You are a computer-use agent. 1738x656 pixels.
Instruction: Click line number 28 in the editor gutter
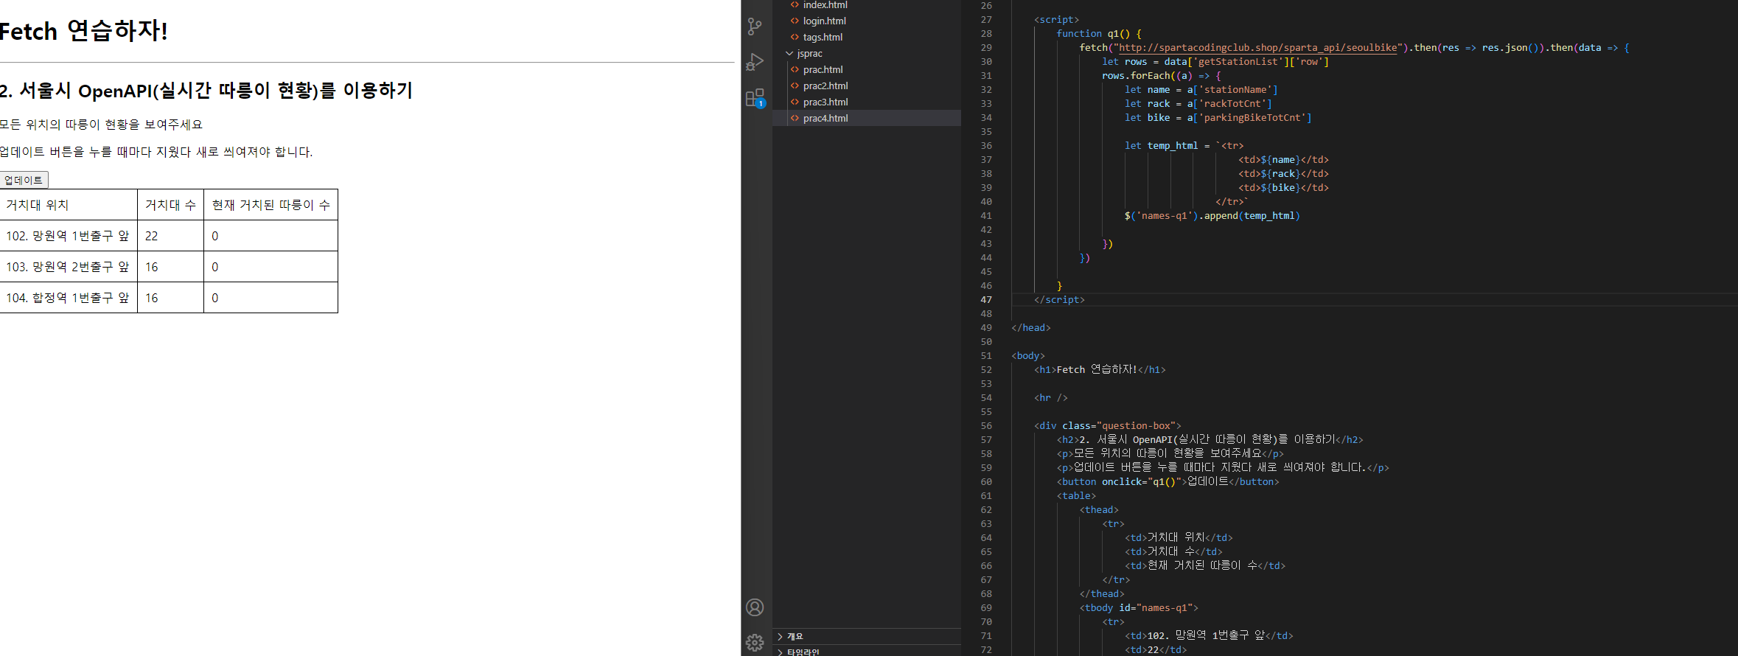tap(986, 34)
